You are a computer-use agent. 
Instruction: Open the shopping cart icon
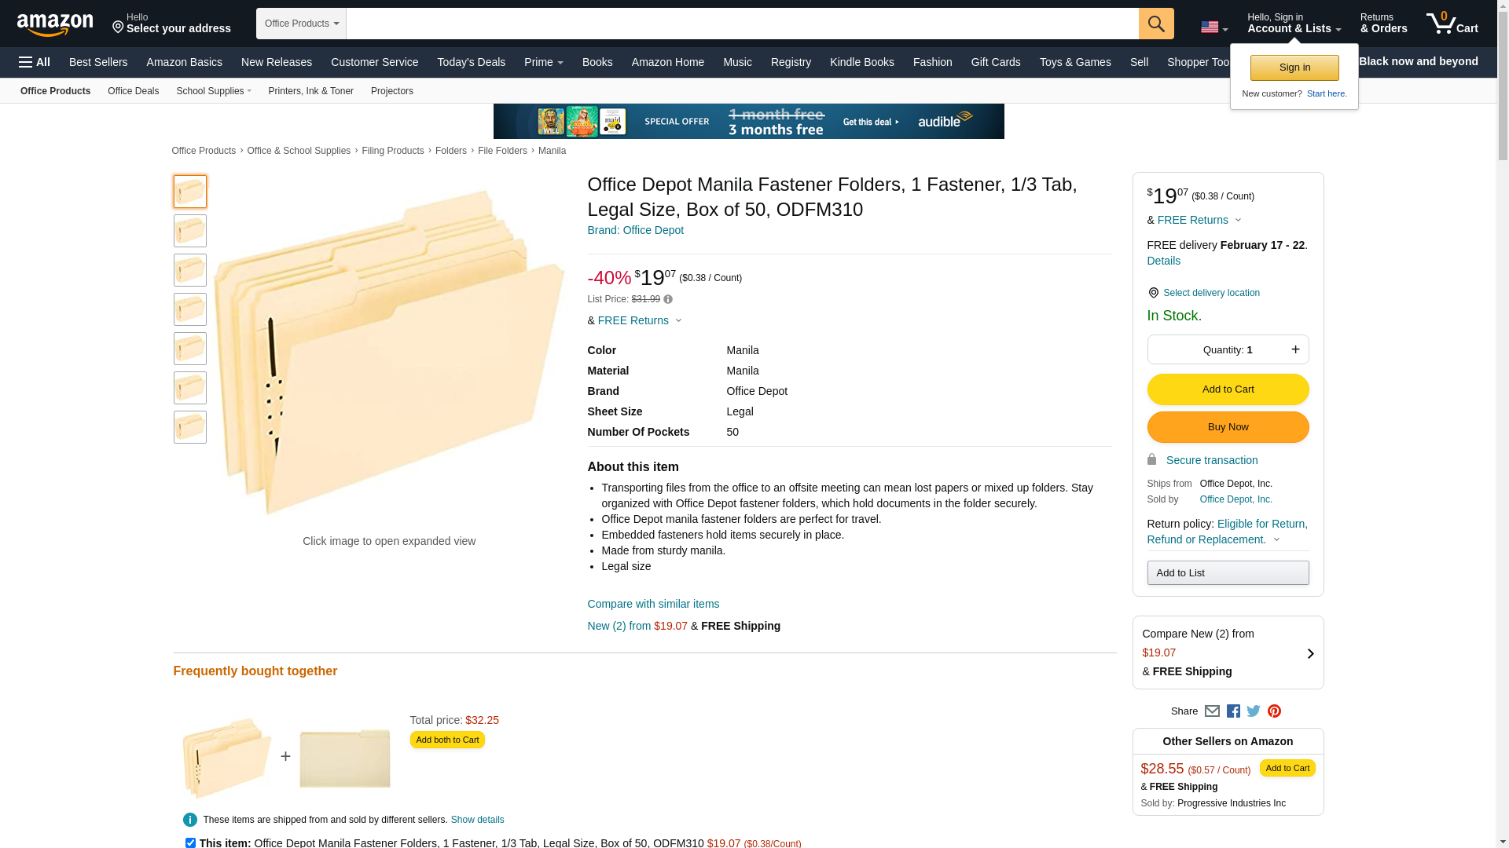pos(1452,24)
